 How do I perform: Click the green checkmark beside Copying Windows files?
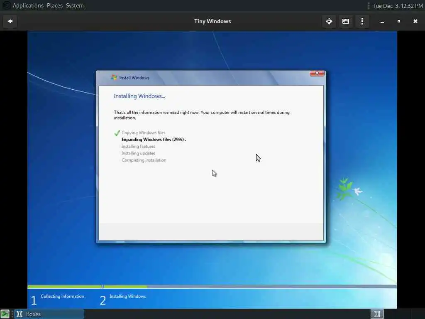tap(117, 133)
